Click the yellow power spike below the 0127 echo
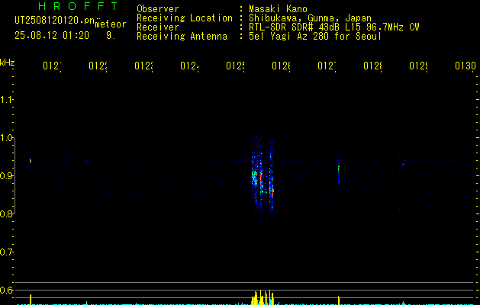Viewport: 480px width, 305px height. point(339,300)
